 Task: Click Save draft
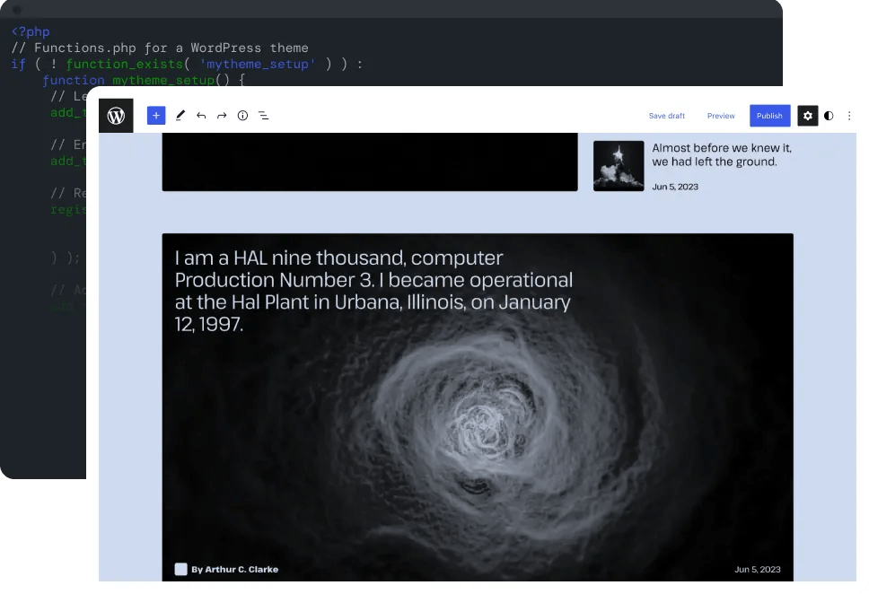click(x=666, y=116)
